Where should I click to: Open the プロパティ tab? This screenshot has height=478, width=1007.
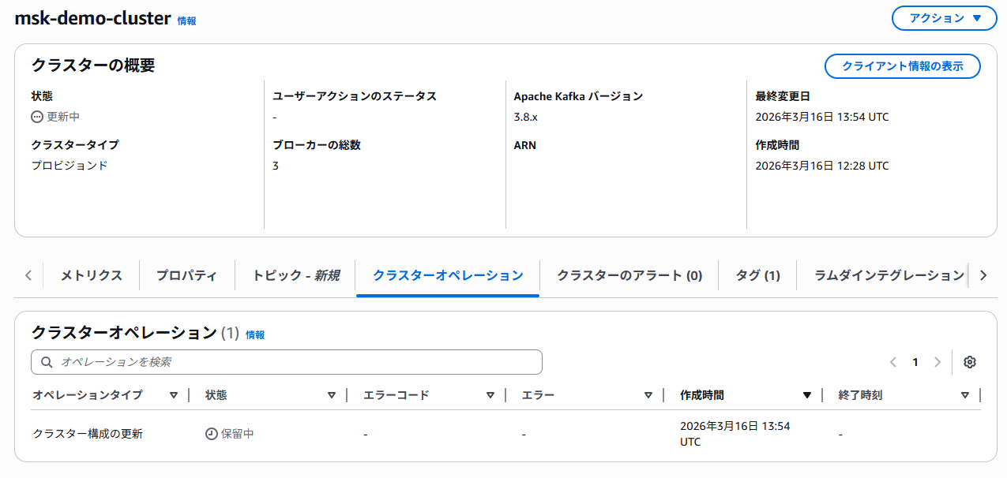coord(186,275)
